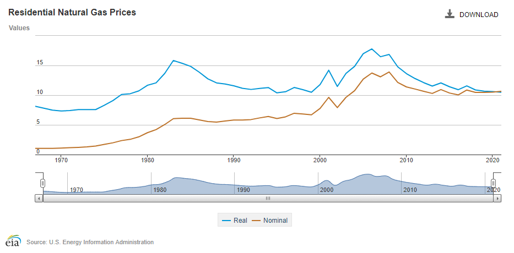The width and height of the screenshot is (514, 253).
Task: Click the Nominal line peak near 2008
Action: (x=389, y=72)
